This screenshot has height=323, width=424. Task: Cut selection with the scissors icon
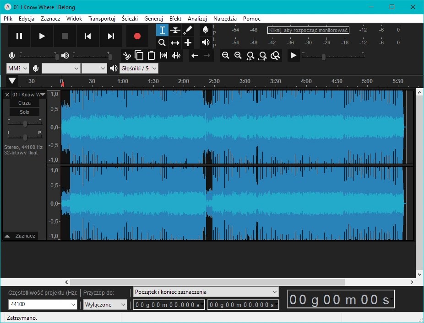coord(126,56)
